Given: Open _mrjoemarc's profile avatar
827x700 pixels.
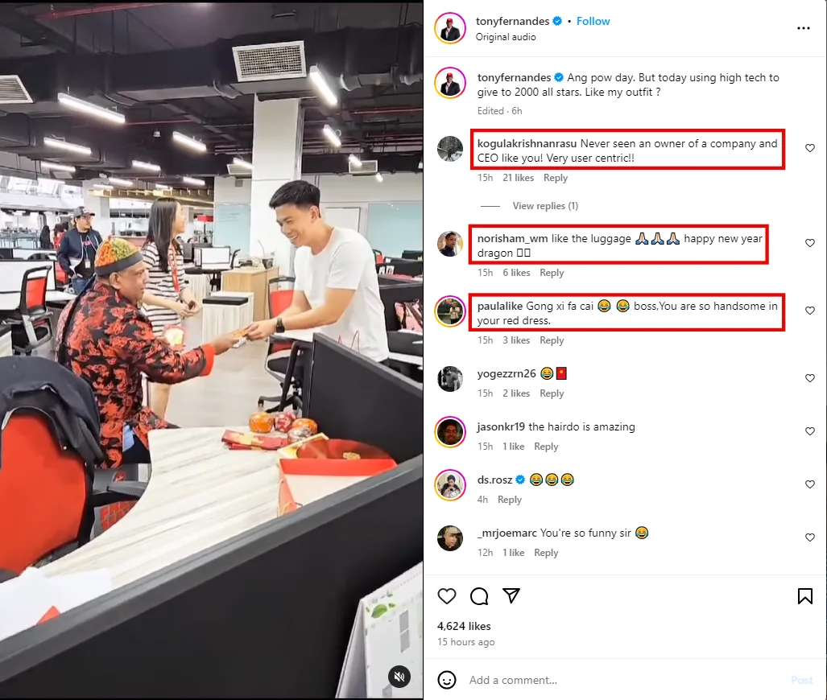Looking at the screenshot, I should 450,538.
